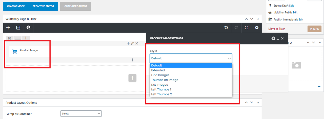Choose the List Images style option
The height and width of the screenshot is (119, 324).
coord(191,85)
